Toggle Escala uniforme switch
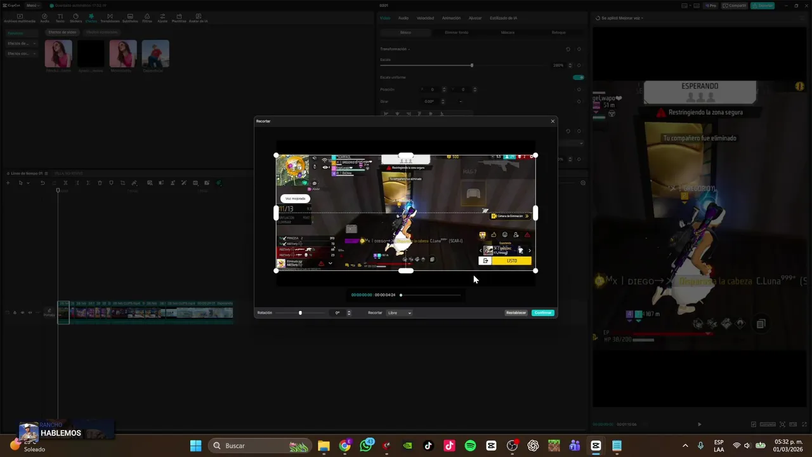The height and width of the screenshot is (457, 812). click(x=578, y=77)
